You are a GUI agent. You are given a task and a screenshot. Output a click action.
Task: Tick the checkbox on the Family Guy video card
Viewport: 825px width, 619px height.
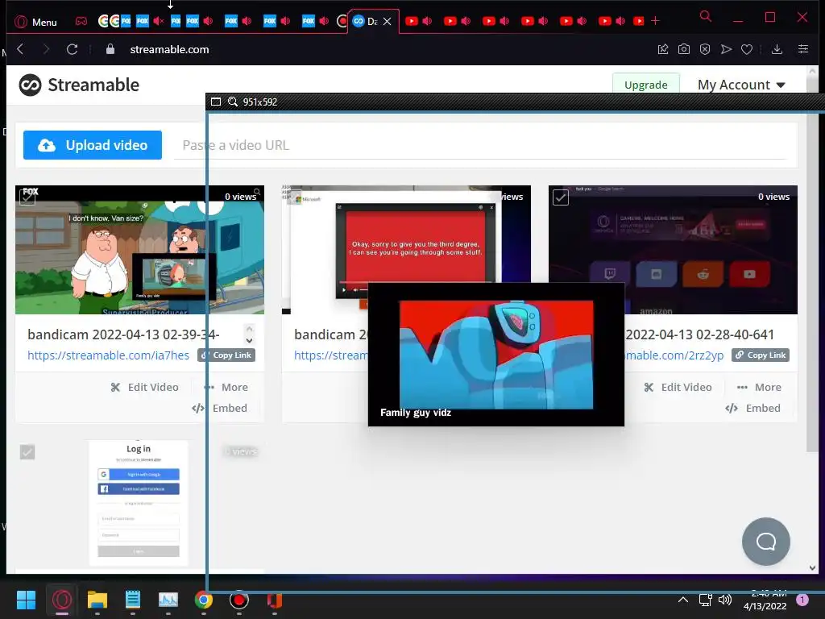click(x=27, y=197)
